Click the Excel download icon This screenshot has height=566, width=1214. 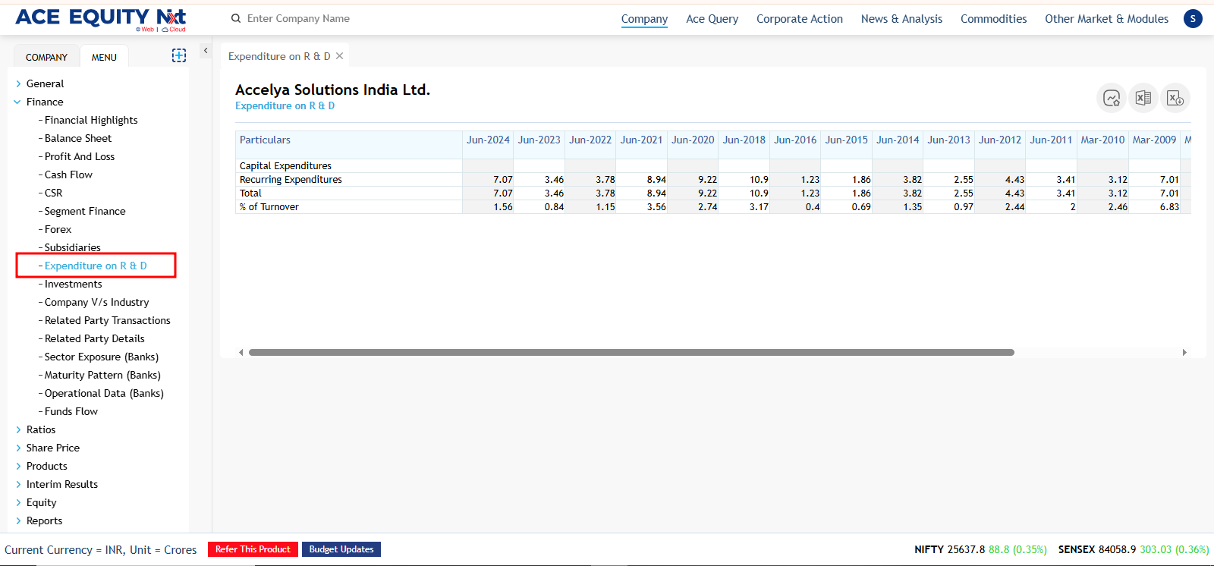pyautogui.click(x=1175, y=98)
